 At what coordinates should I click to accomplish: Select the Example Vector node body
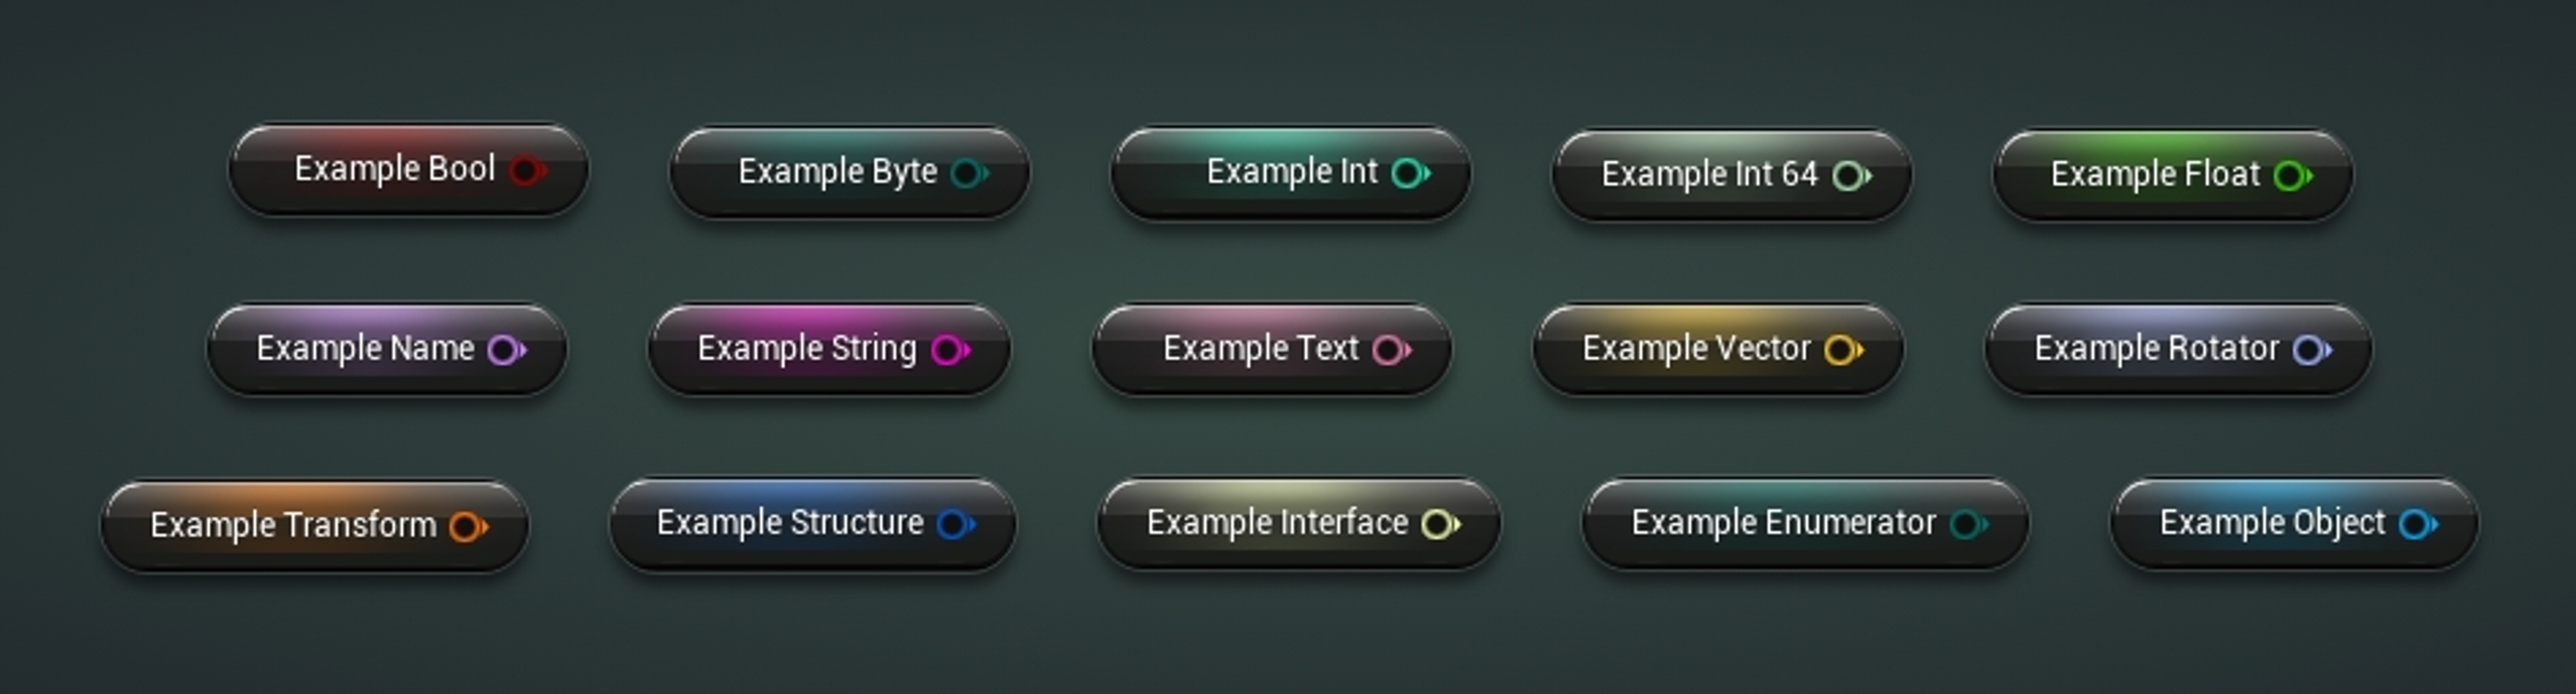click(1718, 350)
